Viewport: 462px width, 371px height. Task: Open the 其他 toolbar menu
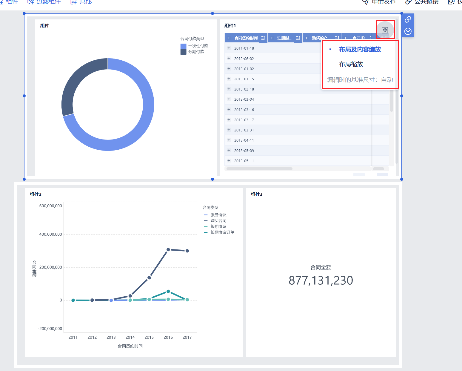[x=81, y=2]
